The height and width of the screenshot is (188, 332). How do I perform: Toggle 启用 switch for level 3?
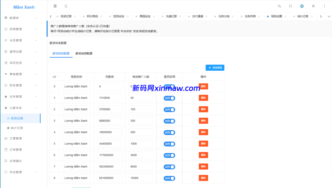tap(169, 121)
